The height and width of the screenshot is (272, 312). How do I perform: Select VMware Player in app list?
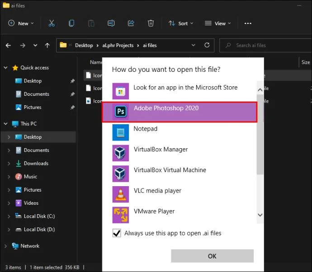180,215
